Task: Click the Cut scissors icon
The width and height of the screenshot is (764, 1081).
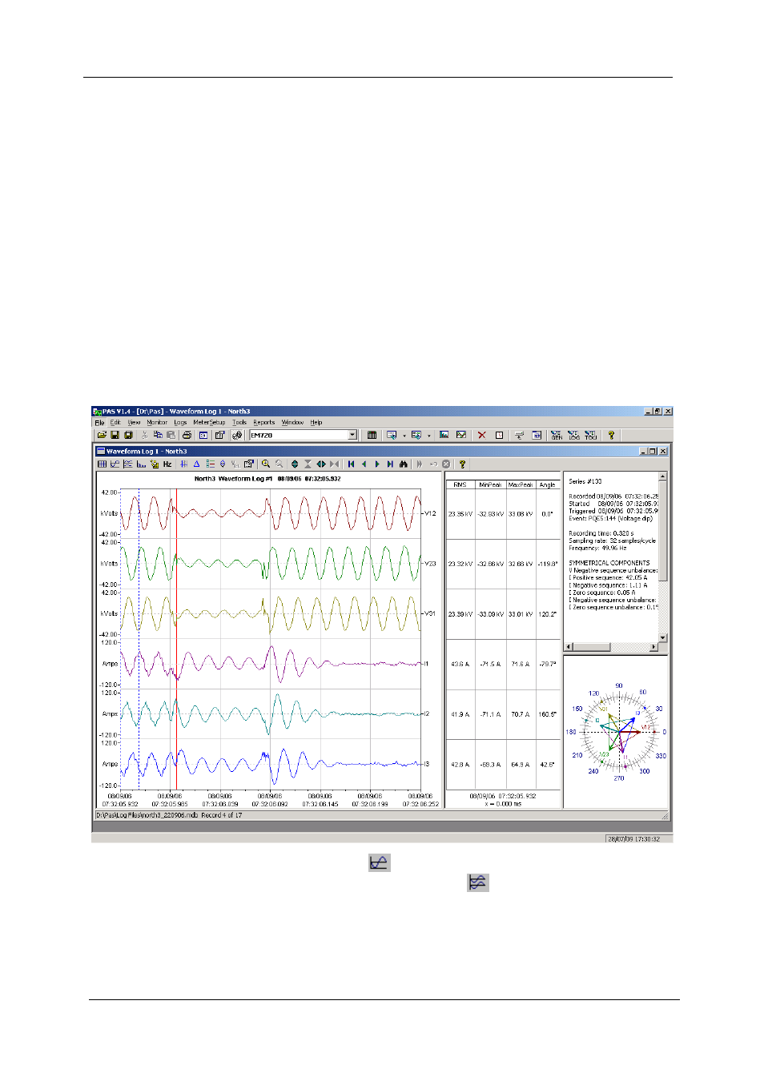Action: (x=144, y=435)
